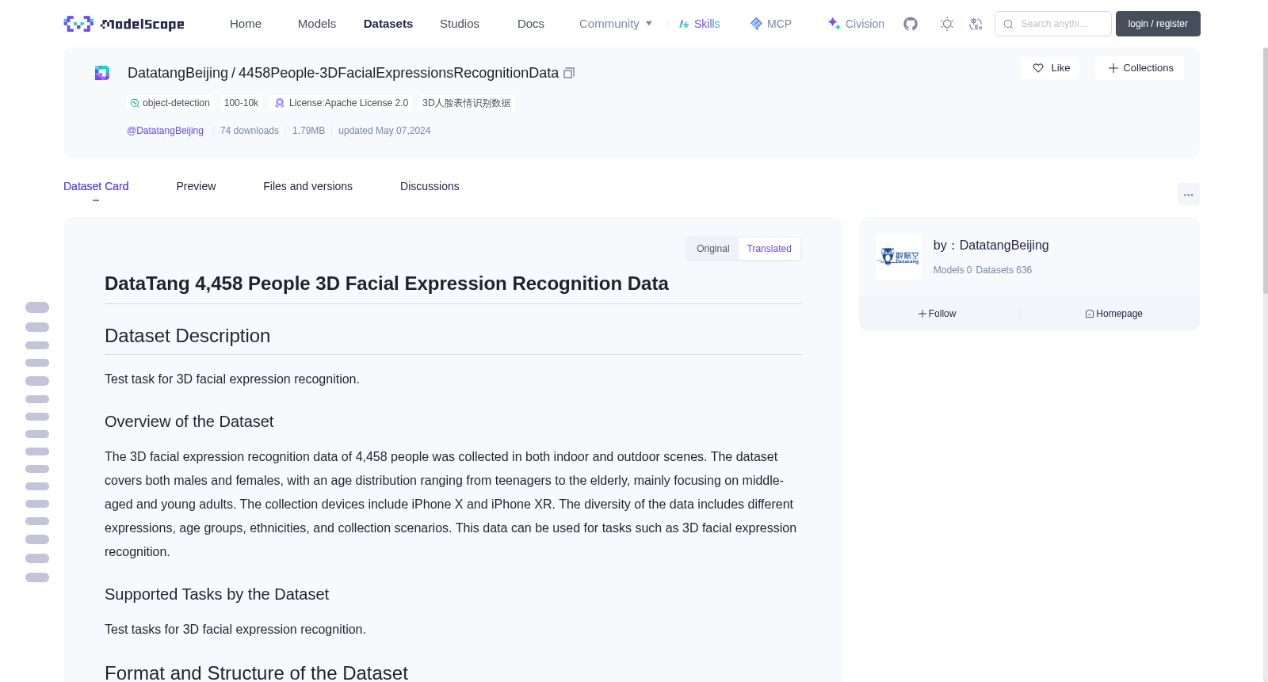
Task: Click the page vertical scrollbar
Action: pyautogui.click(x=1265, y=170)
